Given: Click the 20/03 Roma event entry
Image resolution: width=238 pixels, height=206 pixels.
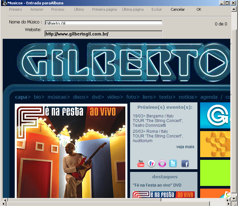Looking at the screenshot, I should [x=158, y=136].
